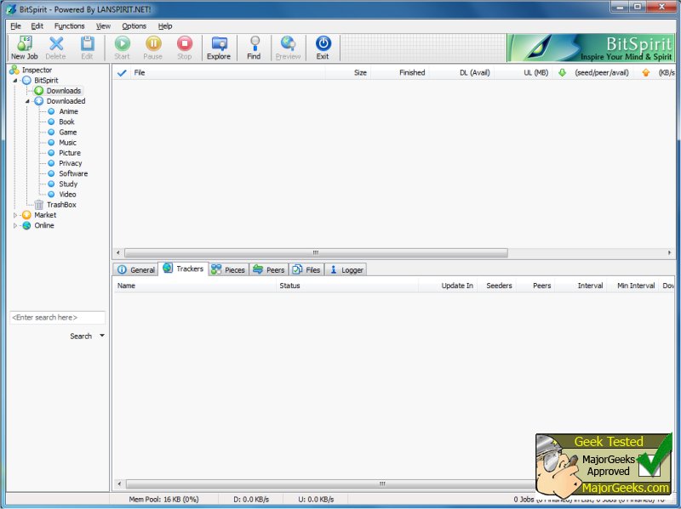Viewport: 681px width, 509px height.
Task: Open the Functions menu
Action: click(x=70, y=26)
